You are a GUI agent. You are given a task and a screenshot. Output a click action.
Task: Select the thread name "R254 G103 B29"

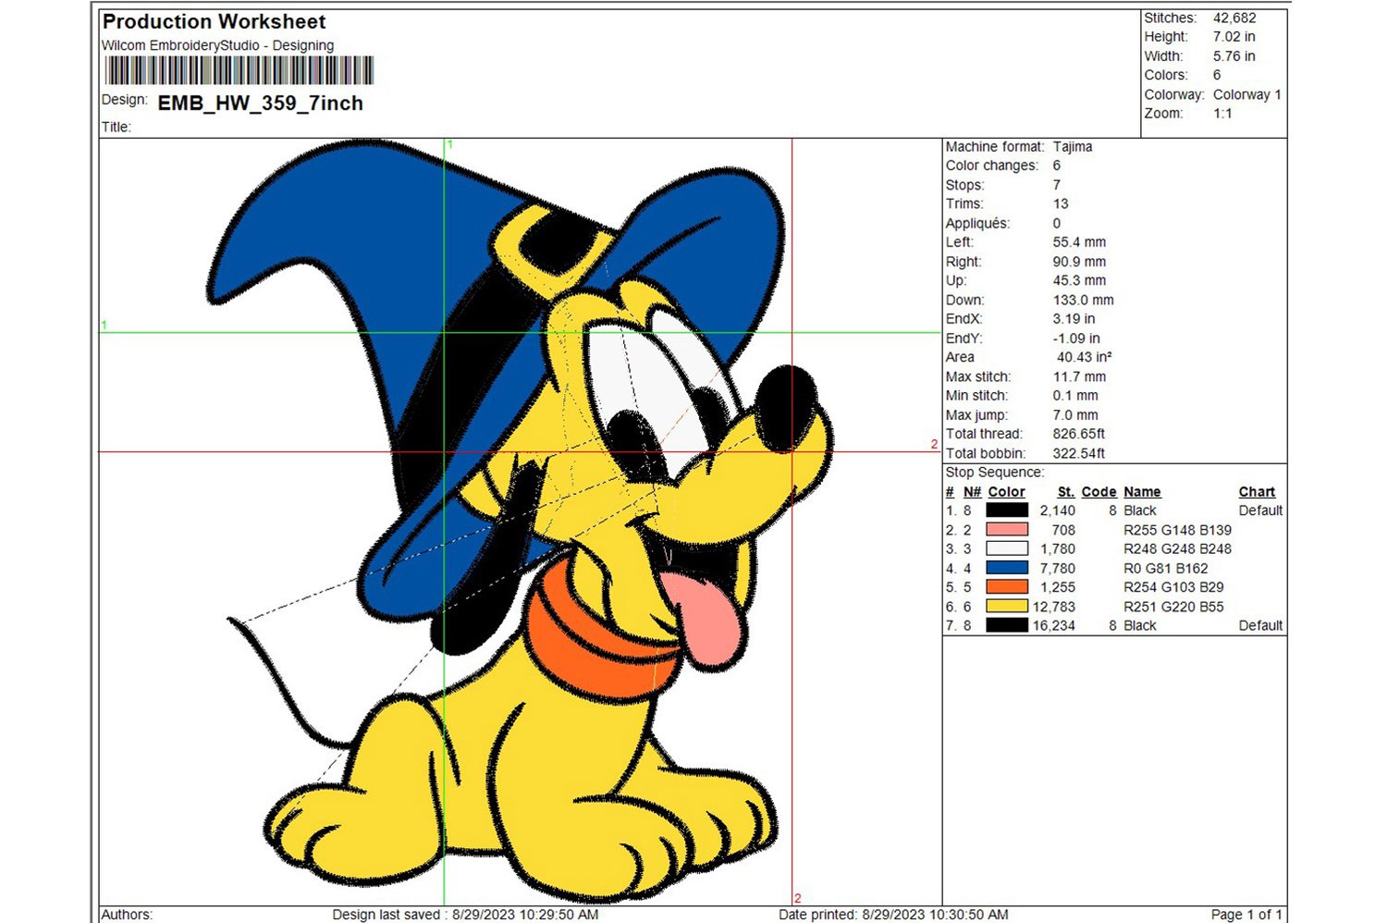coord(1174,587)
